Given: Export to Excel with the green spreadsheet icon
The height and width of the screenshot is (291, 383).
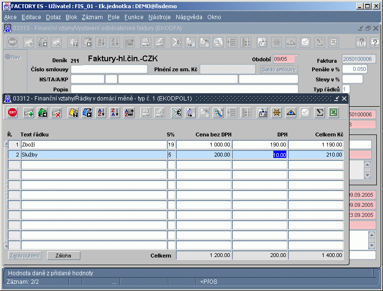Looking at the screenshot, I should tap(333, 113).
